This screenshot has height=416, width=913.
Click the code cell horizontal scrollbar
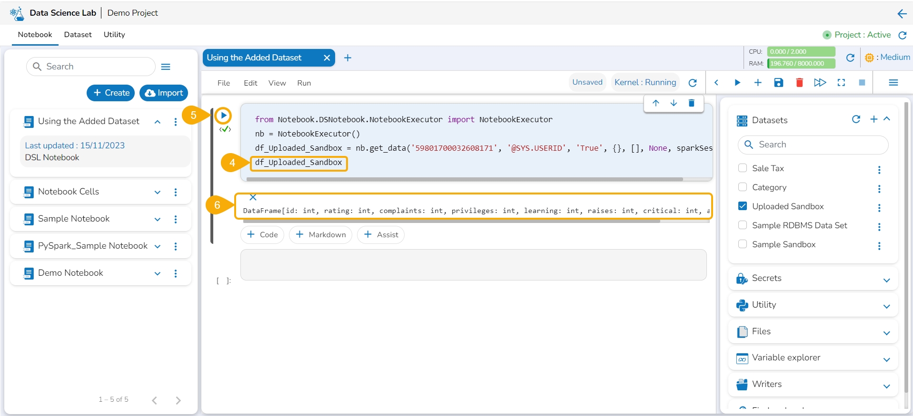(x=464, y=179)
